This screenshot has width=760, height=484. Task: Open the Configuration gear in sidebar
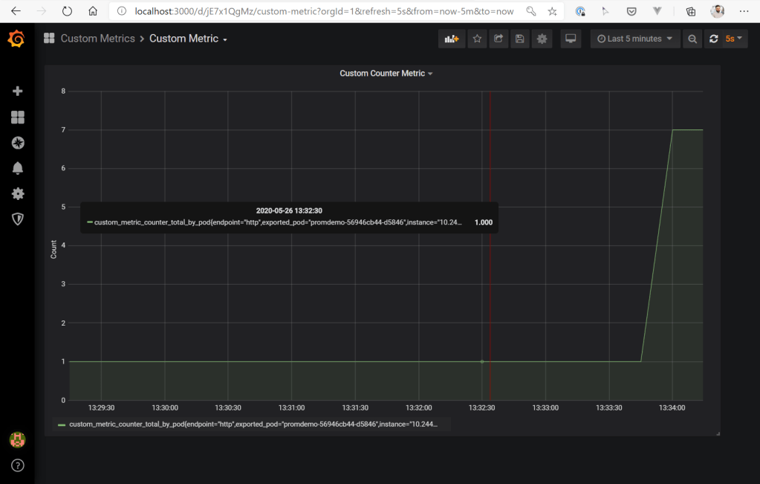tap(18, 193)
